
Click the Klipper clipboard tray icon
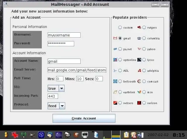tap(126, 135)
